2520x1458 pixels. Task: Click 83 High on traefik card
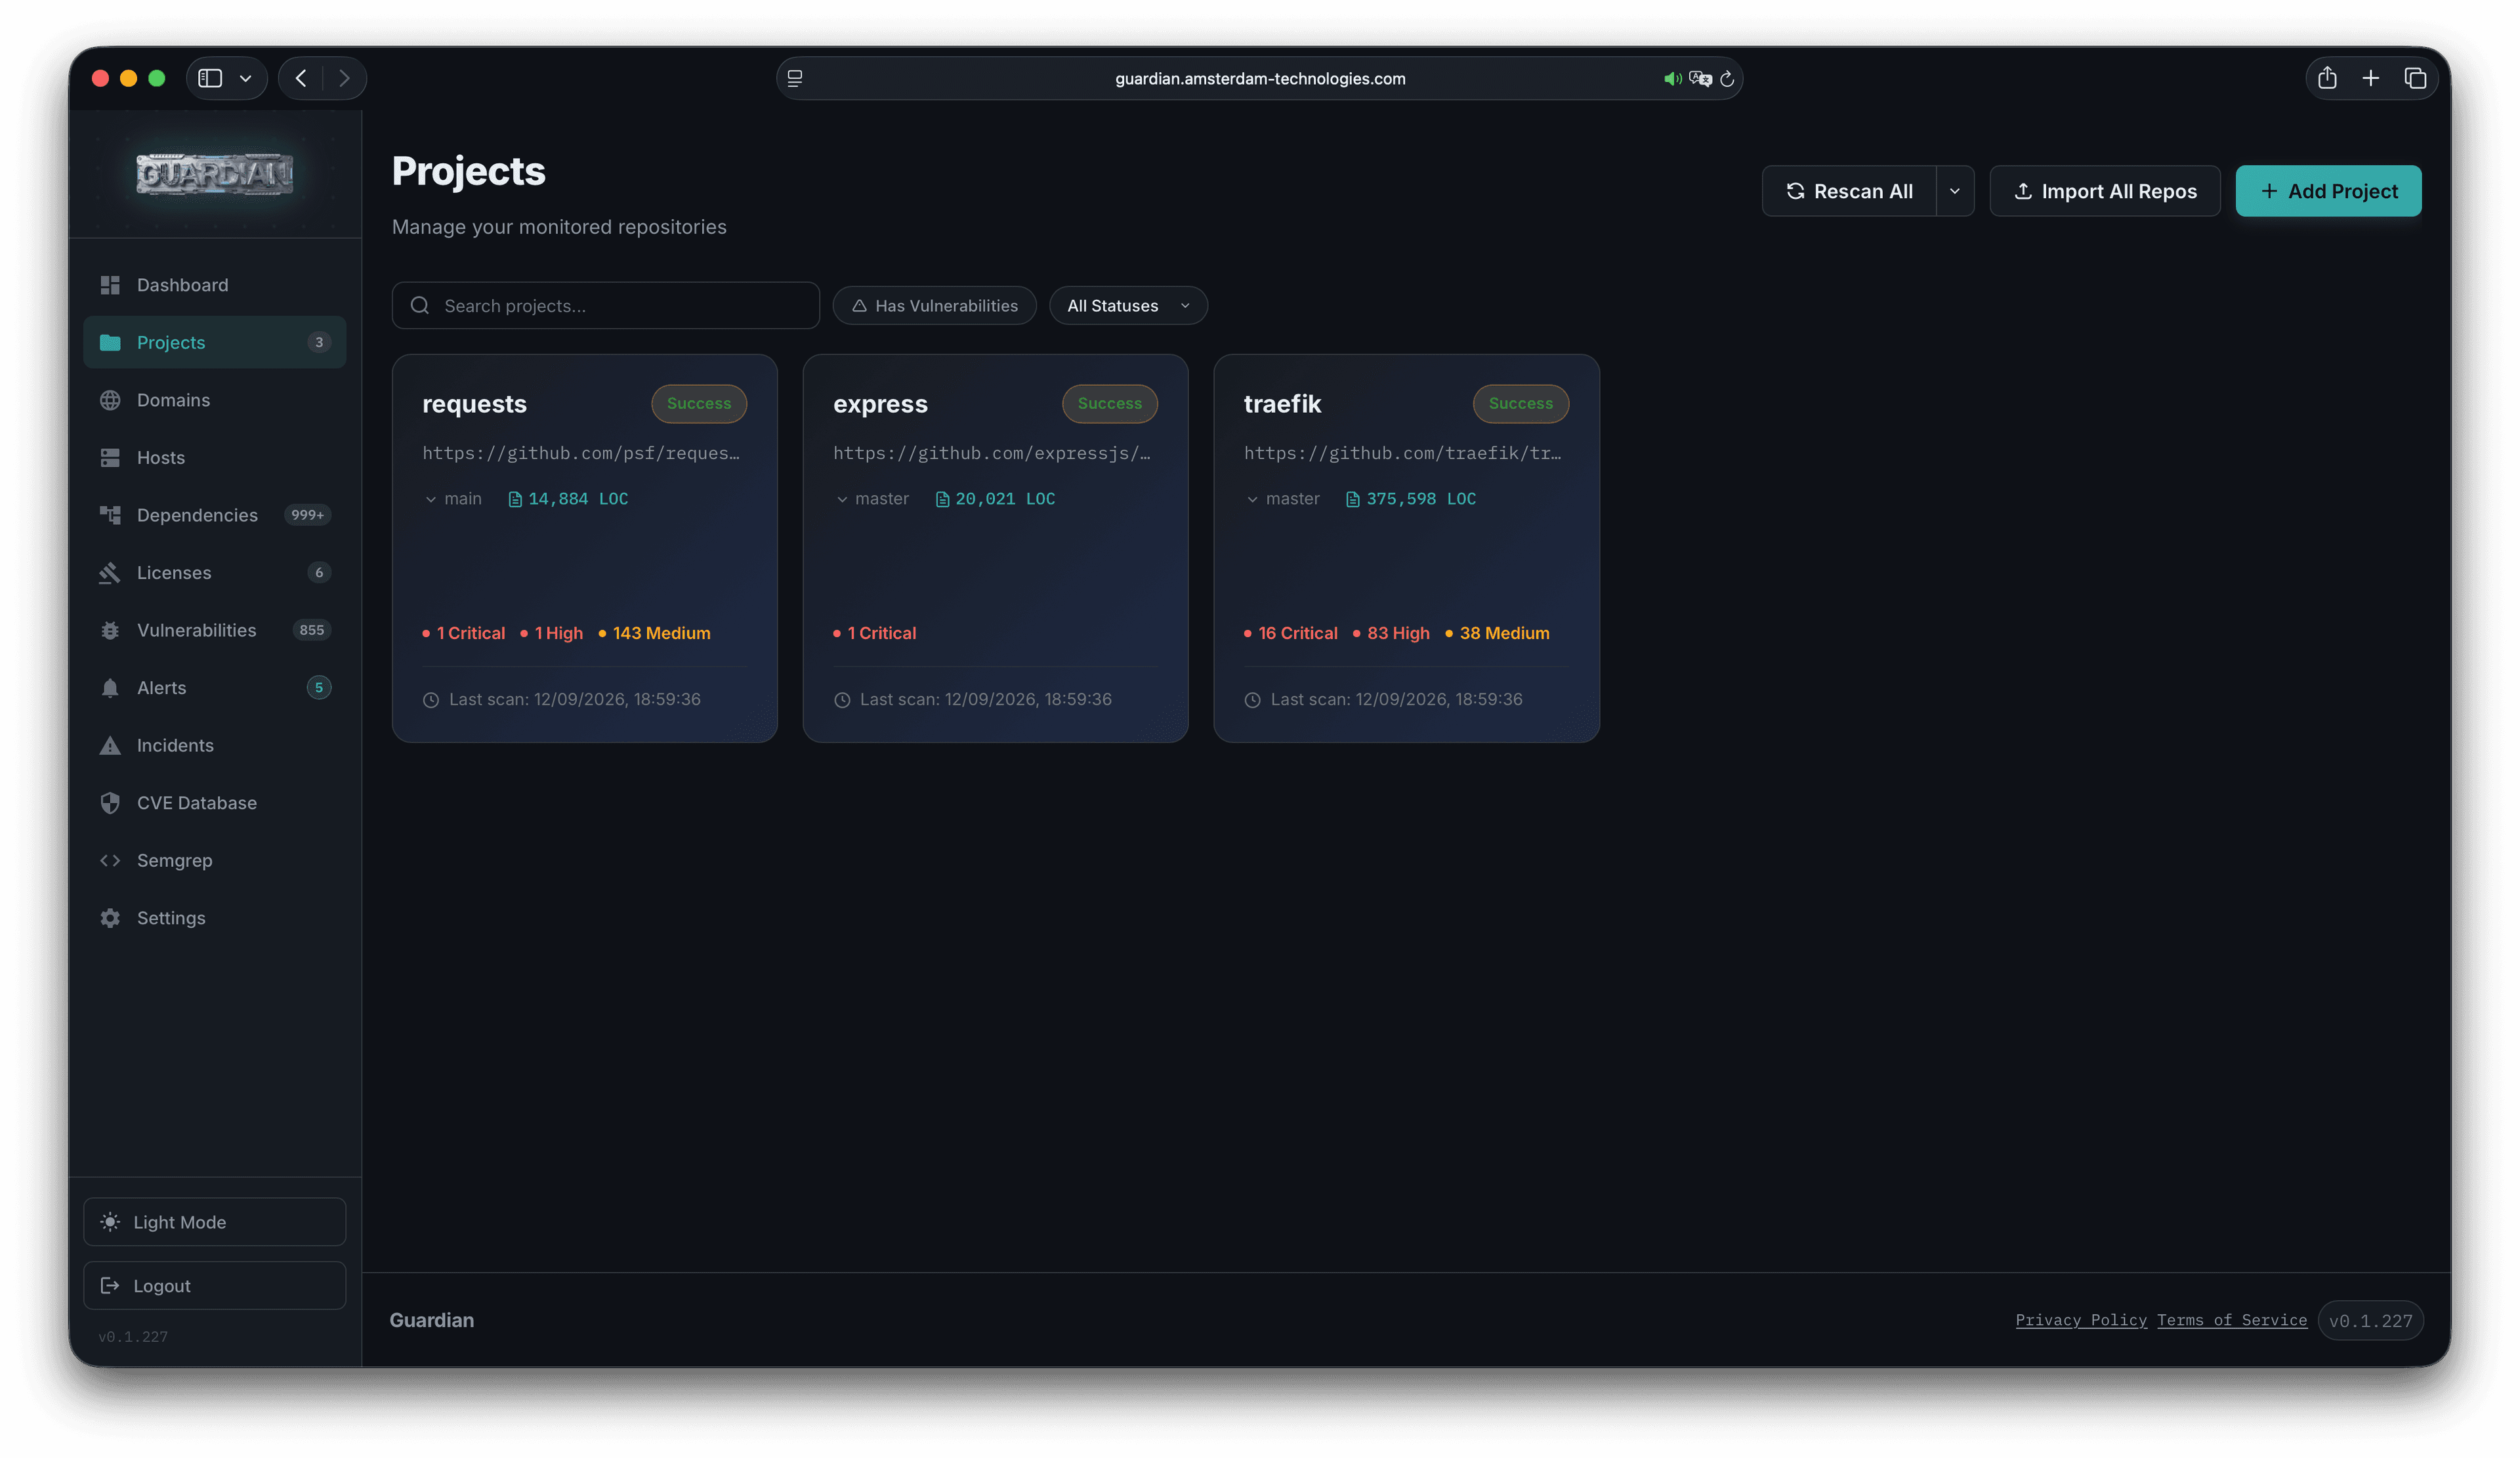1392,633
